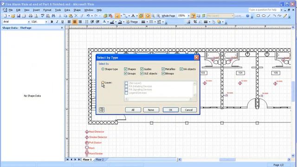Select the Ellipse drawing tool
Image resolution: width=297 pixels, height=167 pixels.
[264, 16]
